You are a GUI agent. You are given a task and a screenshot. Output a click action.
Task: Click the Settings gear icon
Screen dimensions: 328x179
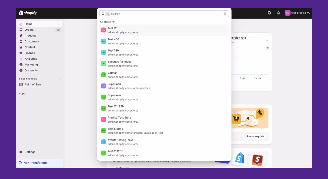click(21, 152)
